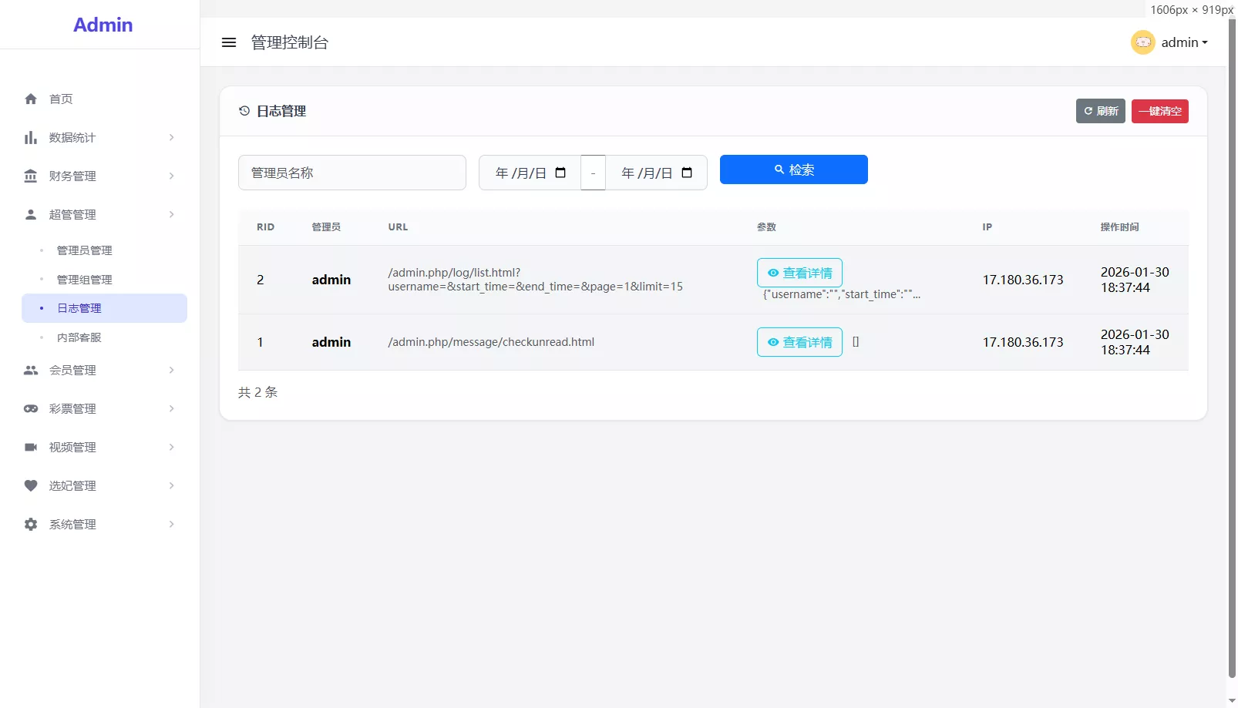The image size is (1238, 708).
Task: Expand the 系统管理 menu chevron
Action: [170, 524]
